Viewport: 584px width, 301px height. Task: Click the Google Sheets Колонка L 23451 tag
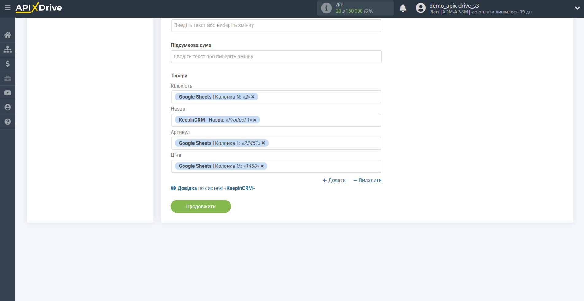coord(222,143)
